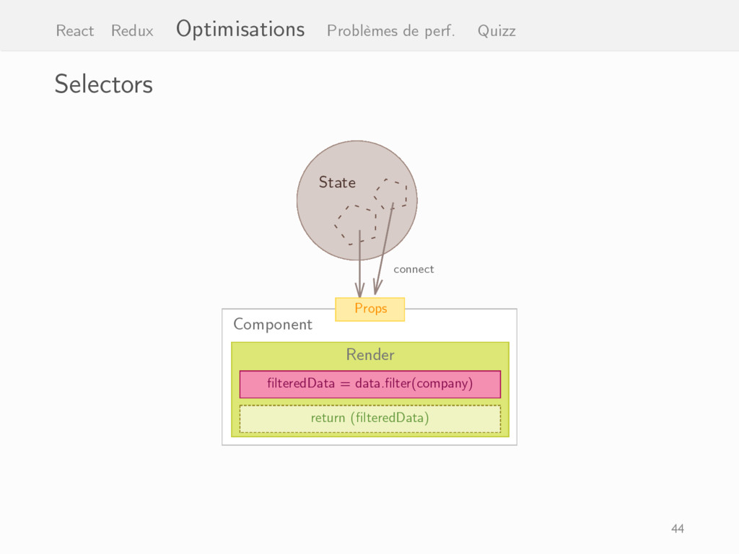
Task: Click the State circle label
Action: point(337,183)
